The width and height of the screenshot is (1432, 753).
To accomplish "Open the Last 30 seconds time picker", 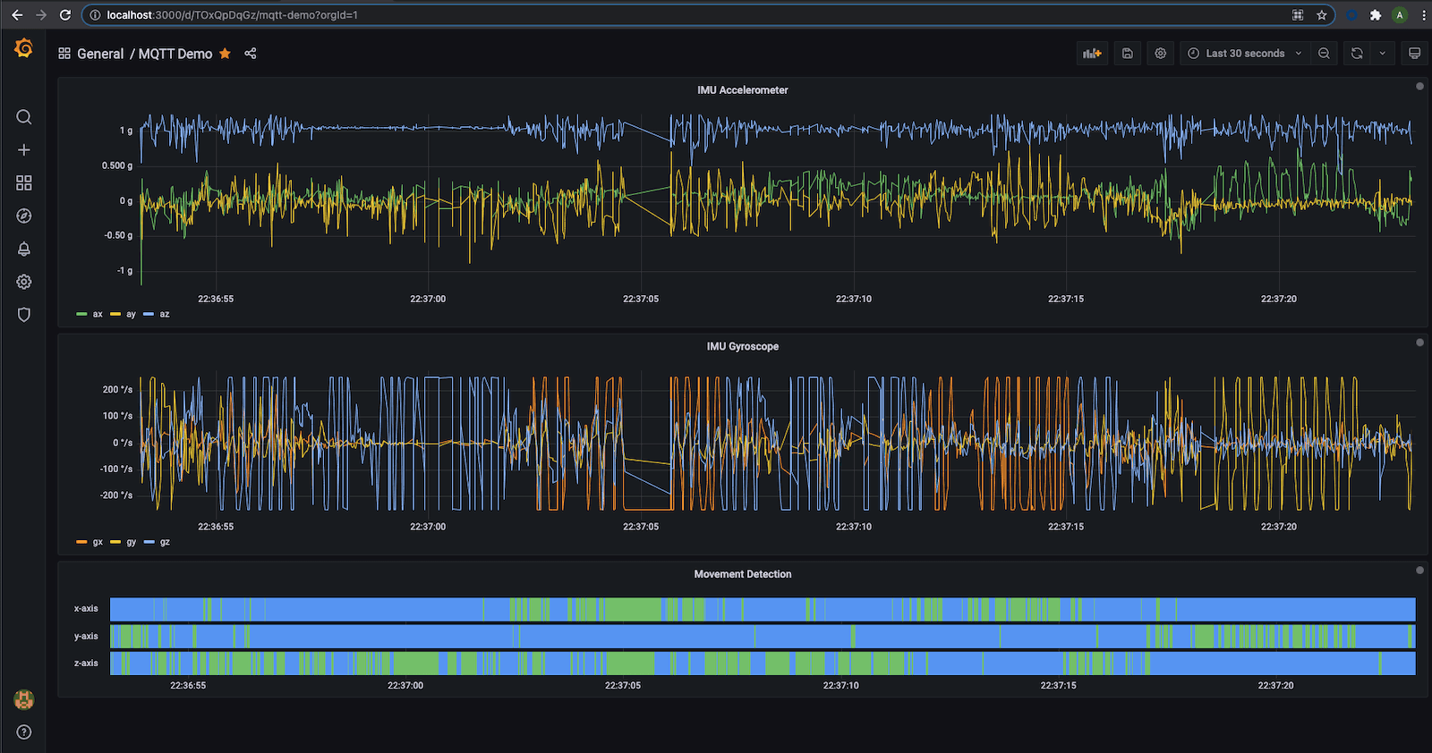I will (1244, 54).
